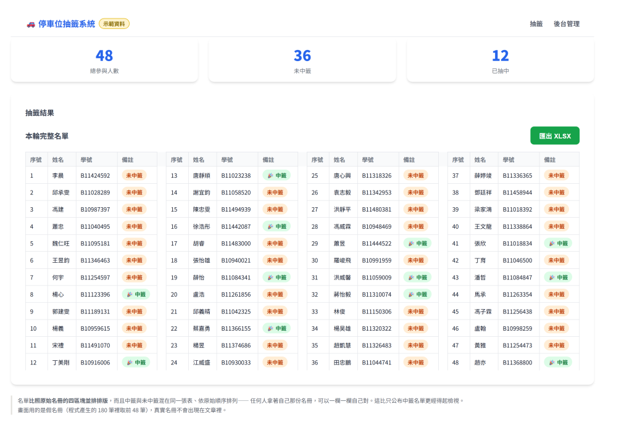Select student ID B11336365
Screen dimensions: 632x433
[517, 176]
